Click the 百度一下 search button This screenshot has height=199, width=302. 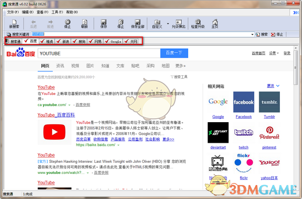click(174, 53)
